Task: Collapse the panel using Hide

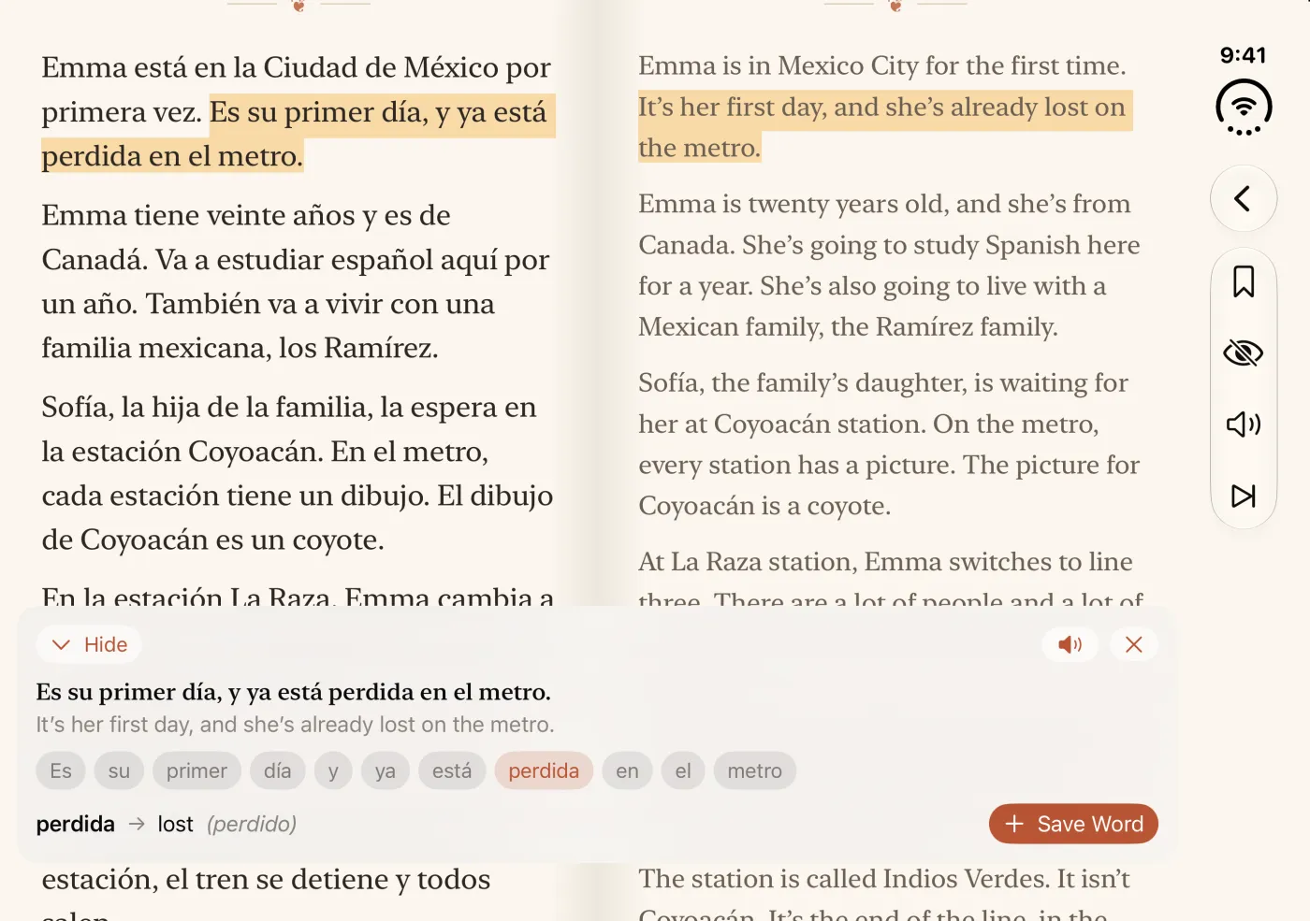Action: point(89,644)
